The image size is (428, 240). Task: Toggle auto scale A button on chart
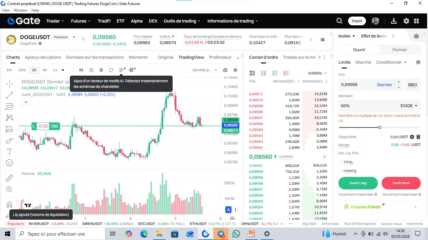(x=229, y=210)
